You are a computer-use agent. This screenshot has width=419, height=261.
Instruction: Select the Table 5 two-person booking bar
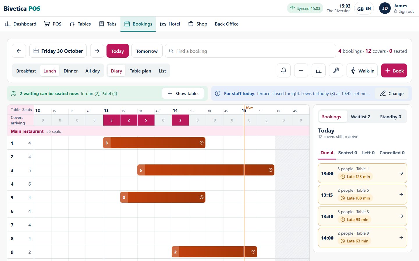coord(163,197)
